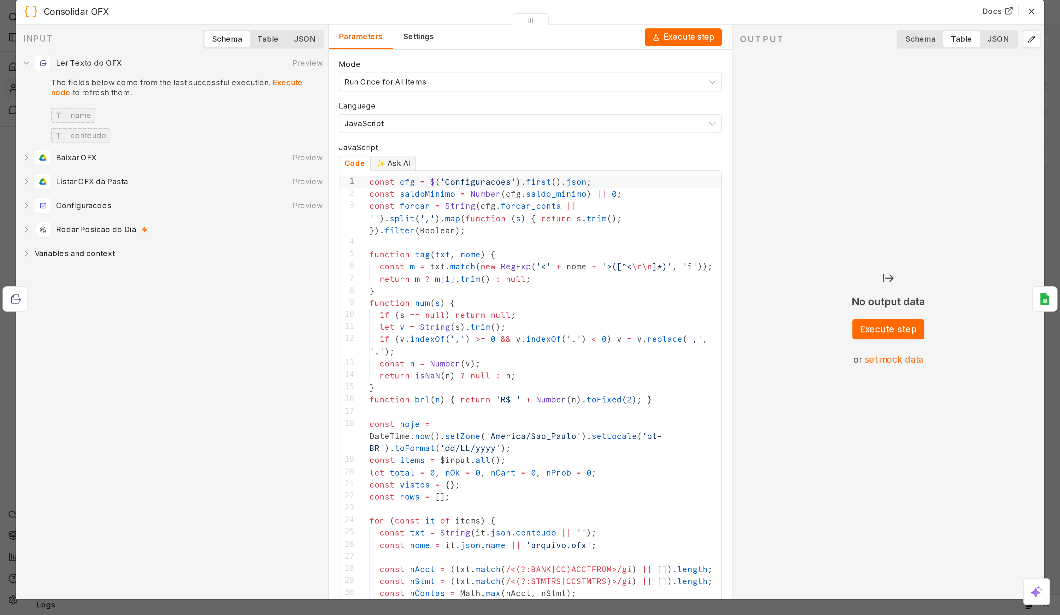Click the Configuracoes edit-fields icon
The height and width of the screenshot is (615, 1060).
click(43, 206)
